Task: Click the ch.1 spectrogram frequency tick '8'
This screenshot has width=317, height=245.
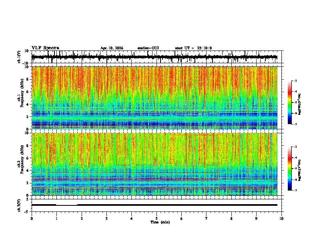Action: 28,79
